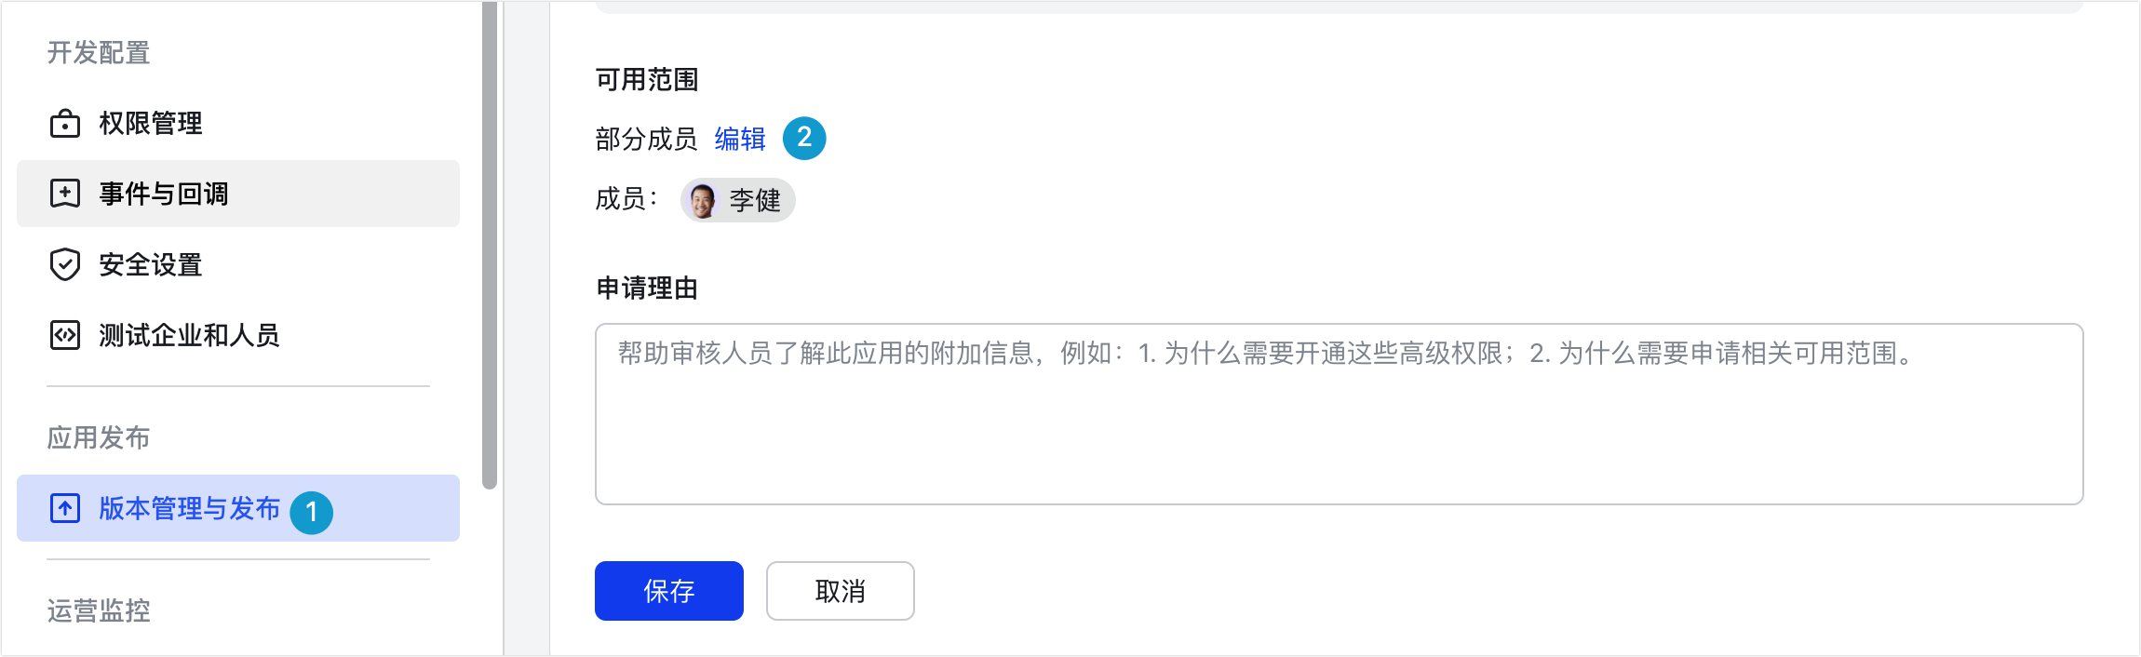Click the 版本管理与发布 upload icon
The image size is (2141, 657).
click(x=65, y=508)
